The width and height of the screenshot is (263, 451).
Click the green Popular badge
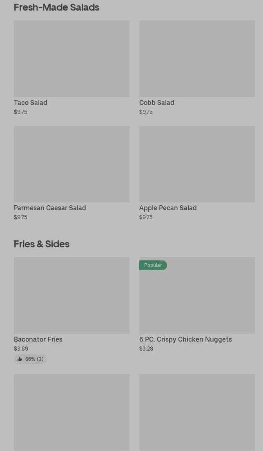coord(153,265)
